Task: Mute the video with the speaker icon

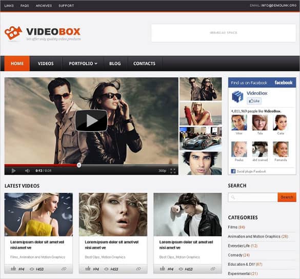Action: coord(27,170)
